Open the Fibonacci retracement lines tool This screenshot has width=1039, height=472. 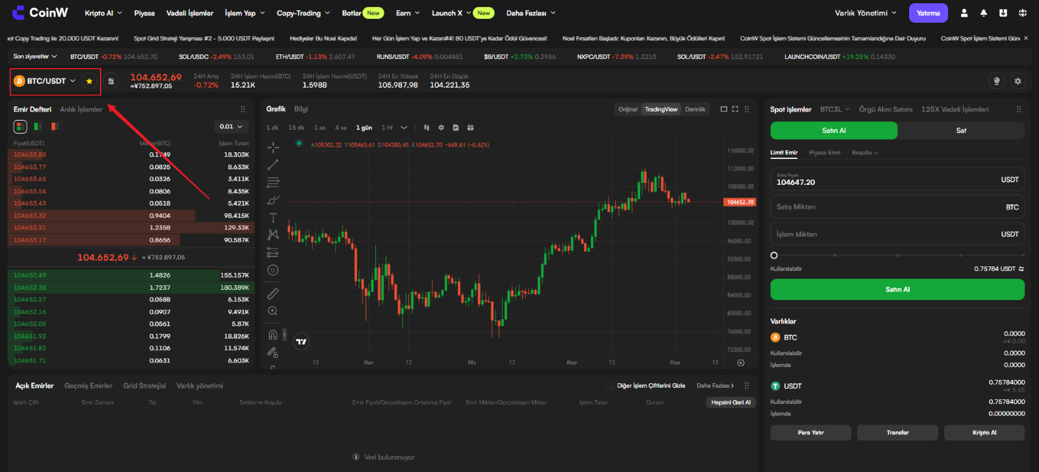click(273, 182)
